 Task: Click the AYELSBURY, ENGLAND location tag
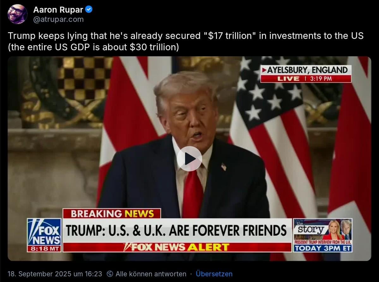[306, 70]
